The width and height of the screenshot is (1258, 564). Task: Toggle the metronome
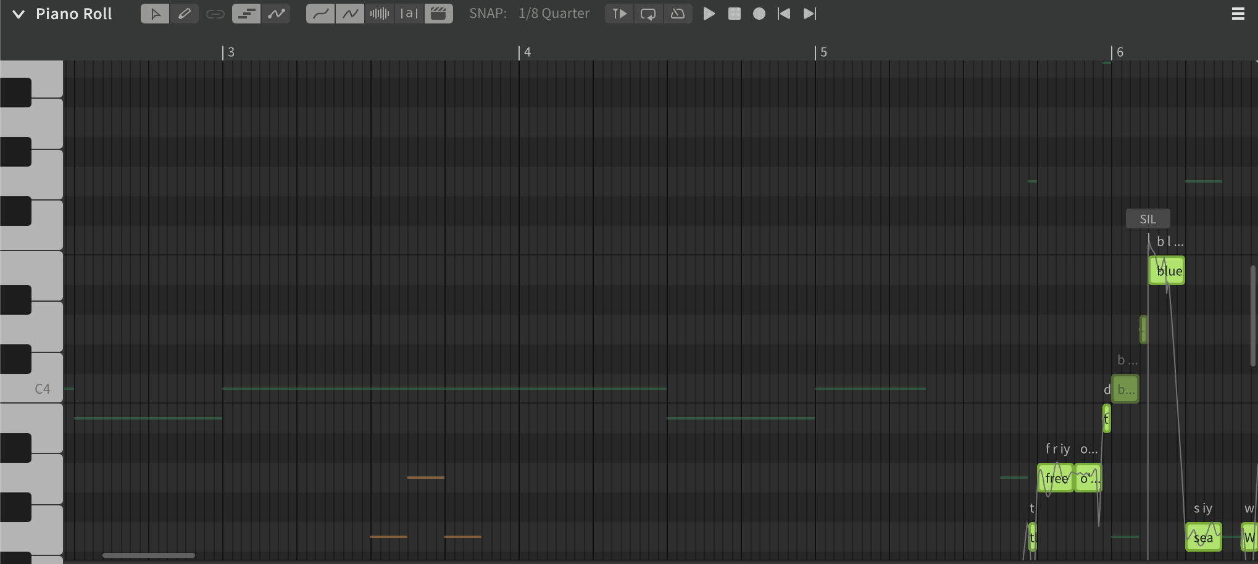coord(677,14)
